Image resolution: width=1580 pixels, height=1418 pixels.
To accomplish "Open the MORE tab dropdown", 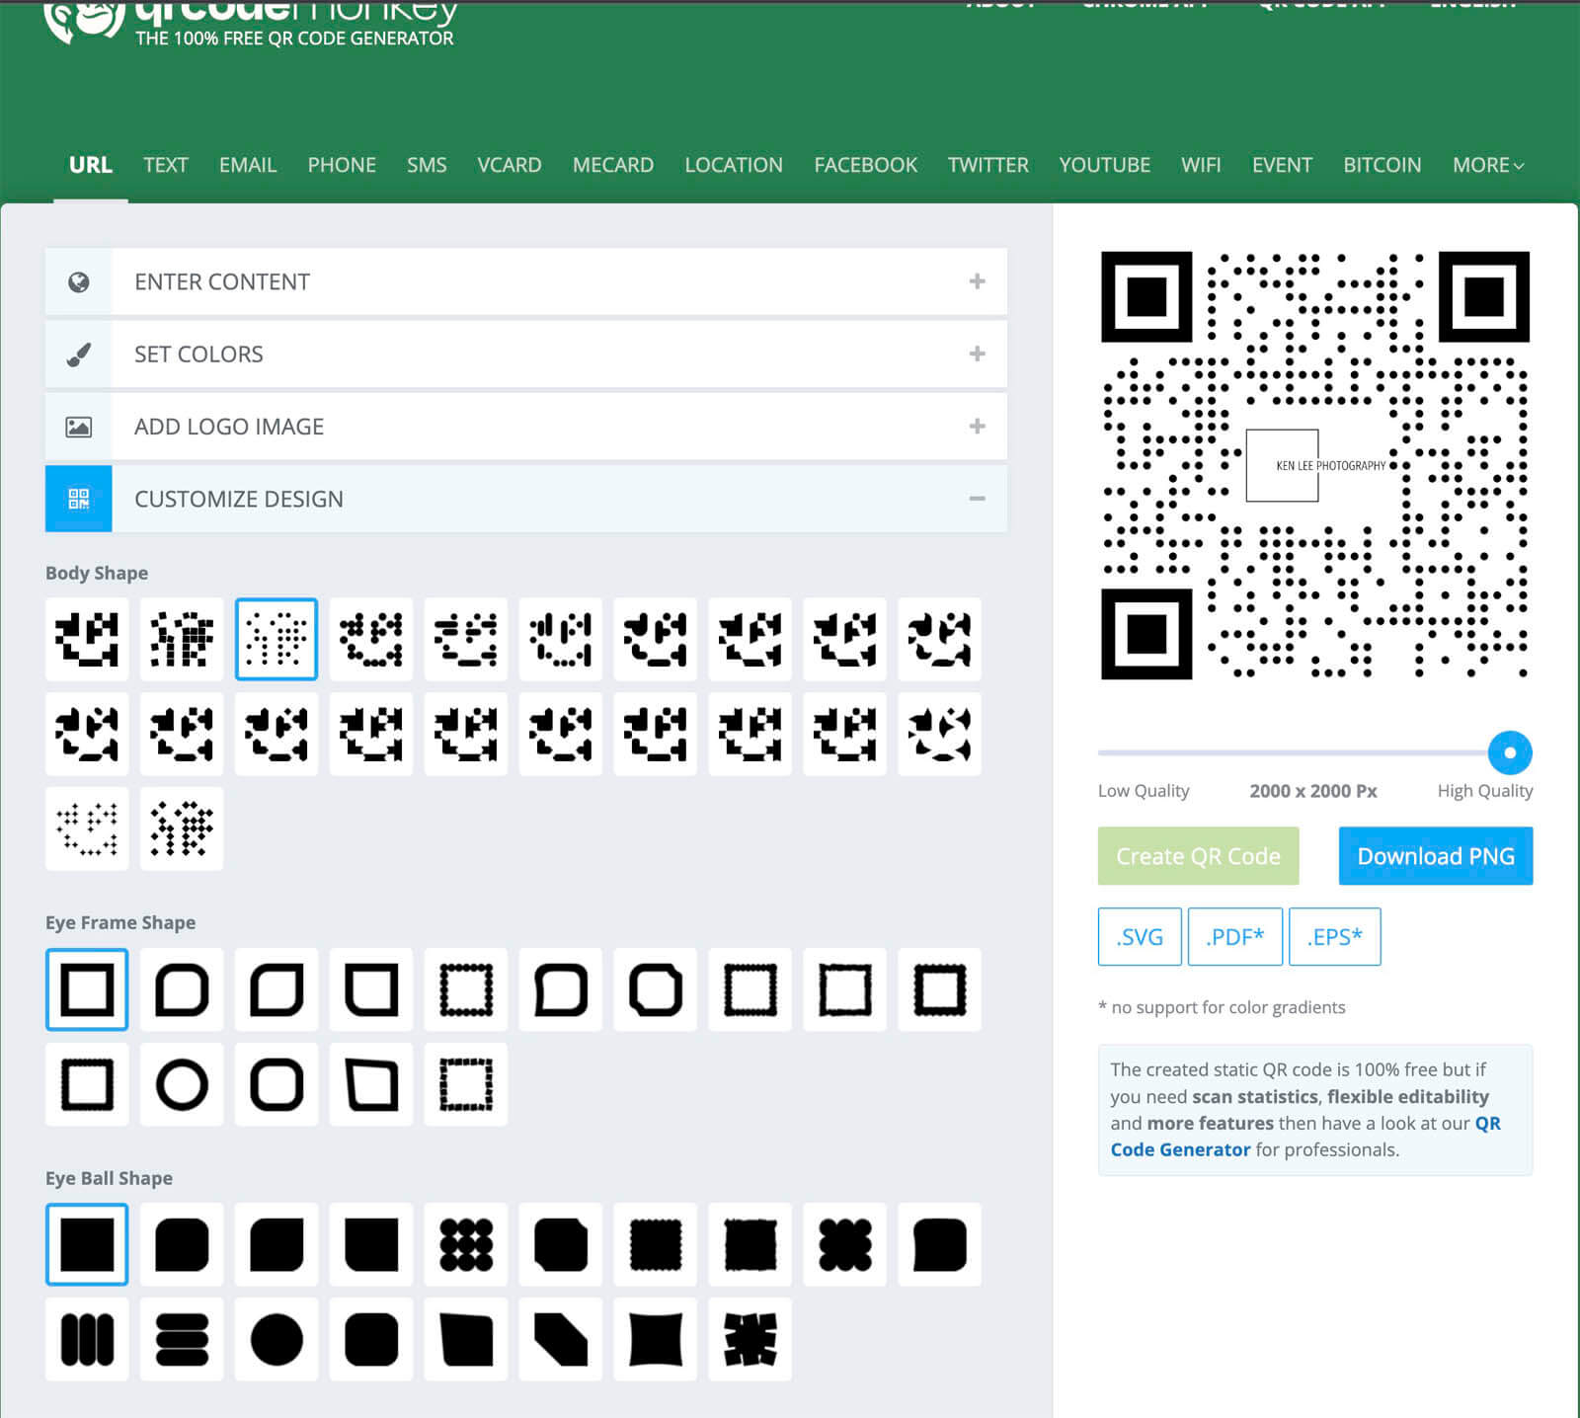I will coord(1487,165).
